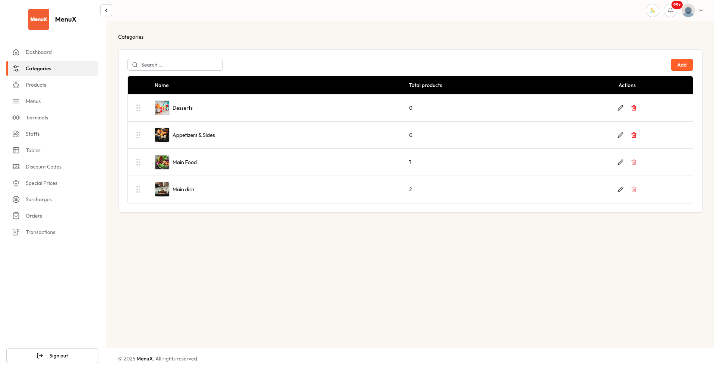
Task: Click the Appetizers & Sides thumbnail image
Action: [x=162, y=135]
